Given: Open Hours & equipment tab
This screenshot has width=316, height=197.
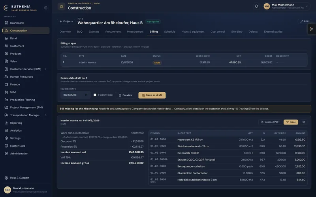Looking at the screenshot, I should pos(193,32).
